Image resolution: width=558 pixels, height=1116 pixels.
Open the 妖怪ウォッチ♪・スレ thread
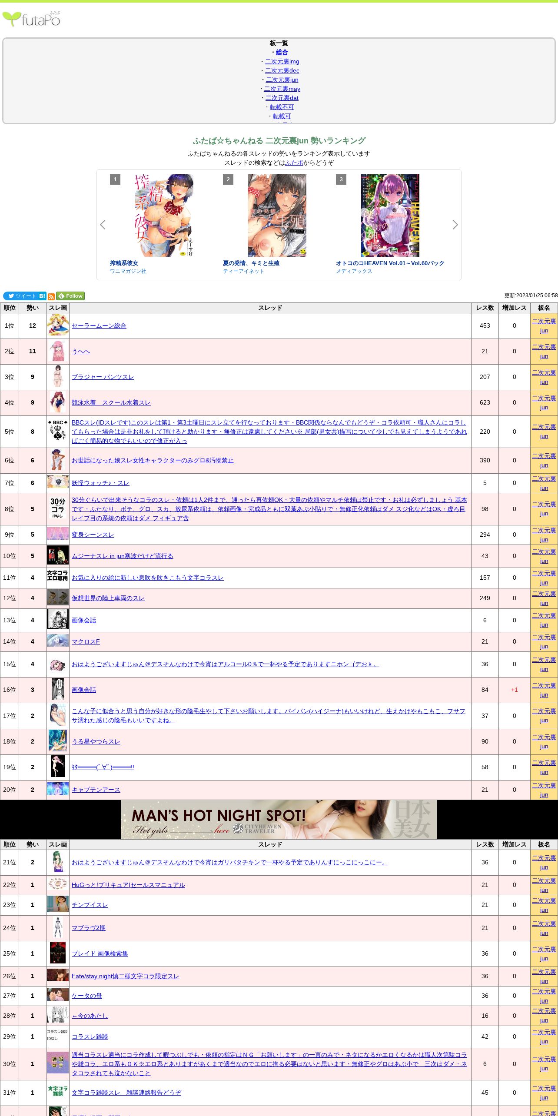tap(100, 483)
